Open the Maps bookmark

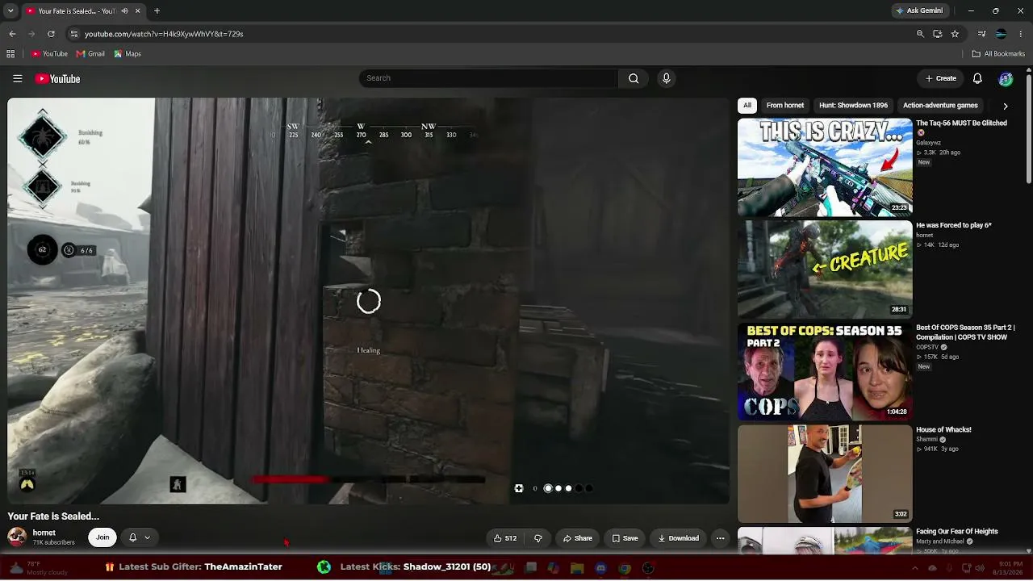pyautogui.click(x=128, y=54)
